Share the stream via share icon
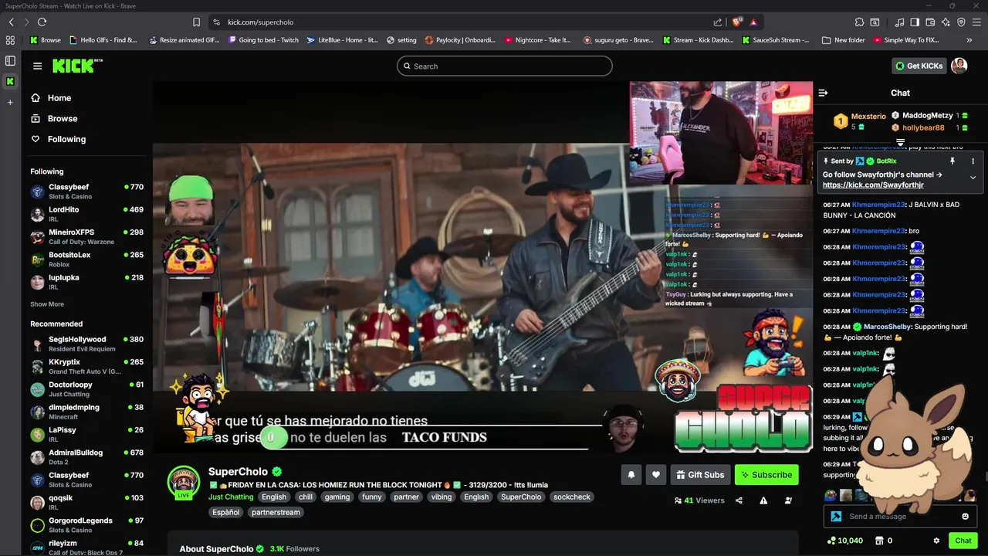This screenshot has width=988, height=556. click(x=739, y=500)
